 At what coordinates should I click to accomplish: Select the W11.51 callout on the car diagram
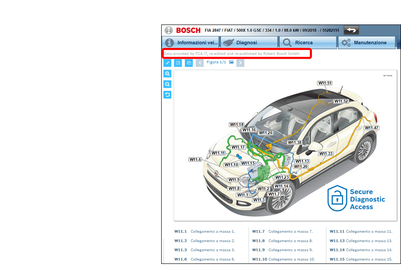click(325, 83)
